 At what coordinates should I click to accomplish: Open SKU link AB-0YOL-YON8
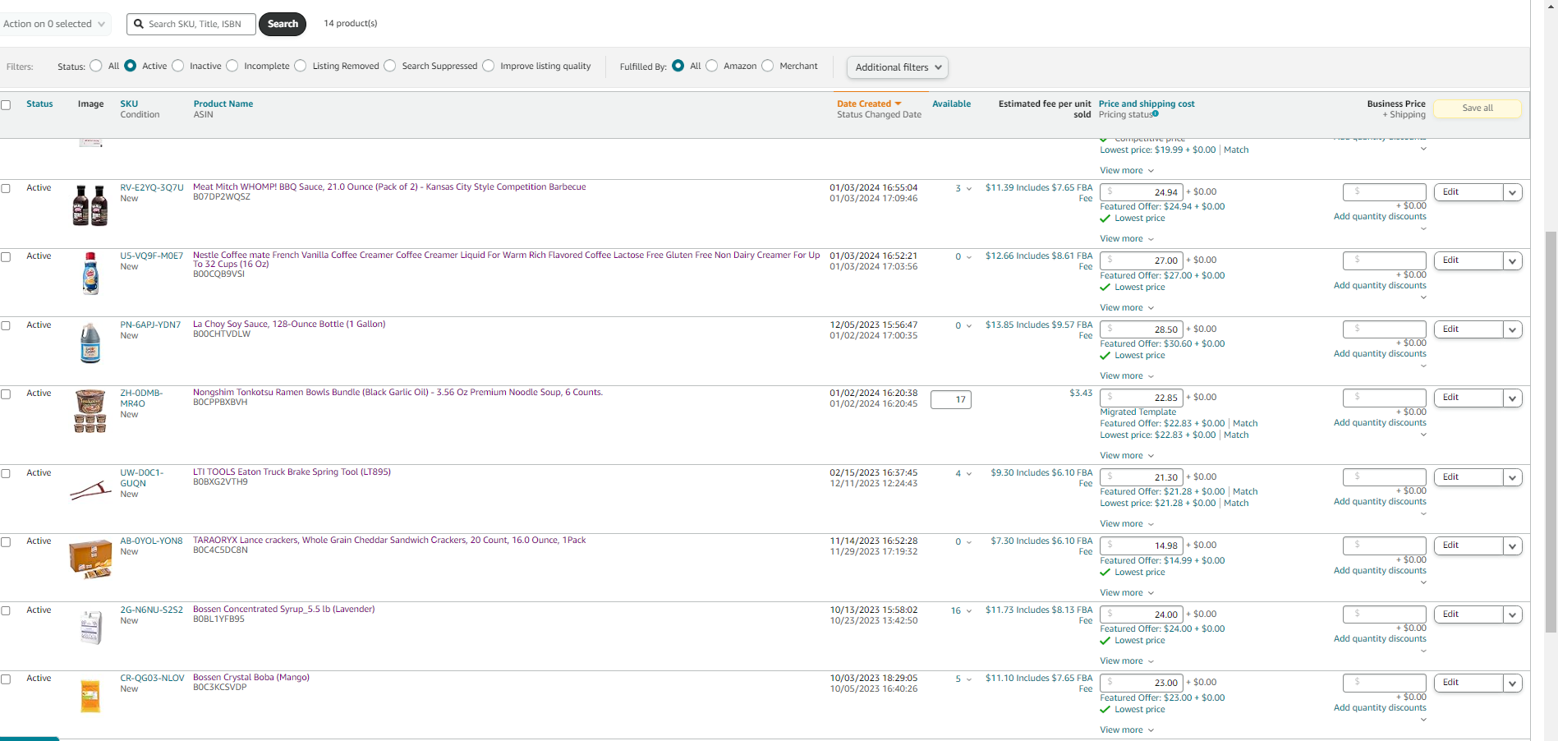click(x=151, y=541)
